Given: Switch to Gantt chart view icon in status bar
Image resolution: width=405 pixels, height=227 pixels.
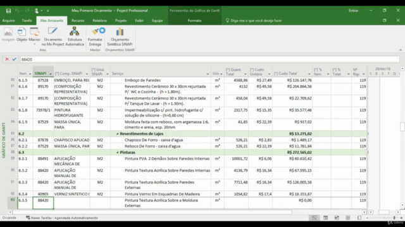Looking at the screenshot, I should [x=314, y=218].
